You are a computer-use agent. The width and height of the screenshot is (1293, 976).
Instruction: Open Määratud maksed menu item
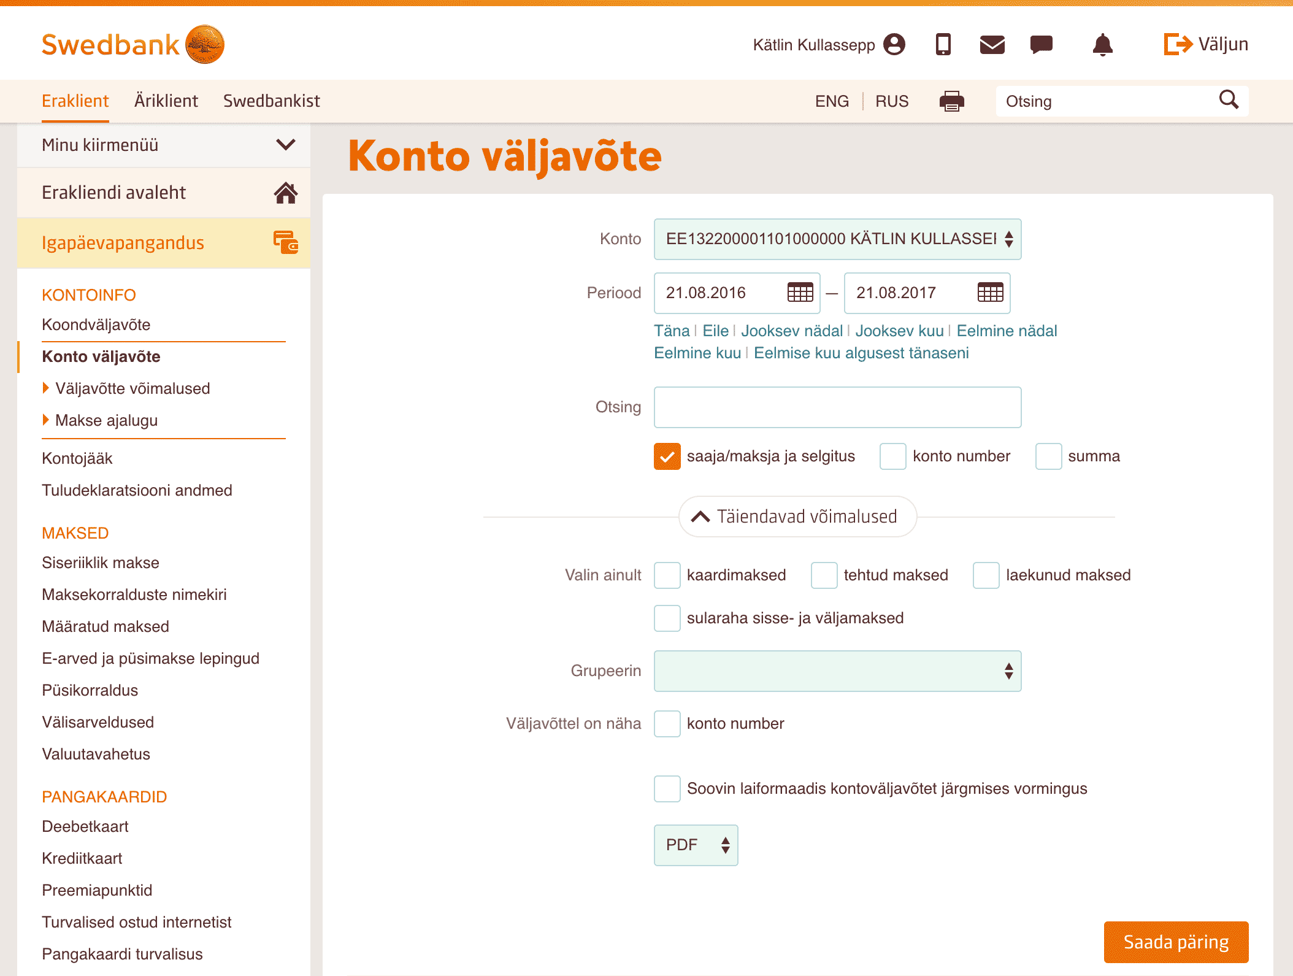tap(106, 626)
